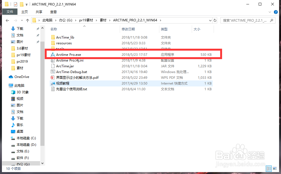Open the 素材 folder in sidebar
281x174 pixels.
pyautogui.click(x=20, y=68)
